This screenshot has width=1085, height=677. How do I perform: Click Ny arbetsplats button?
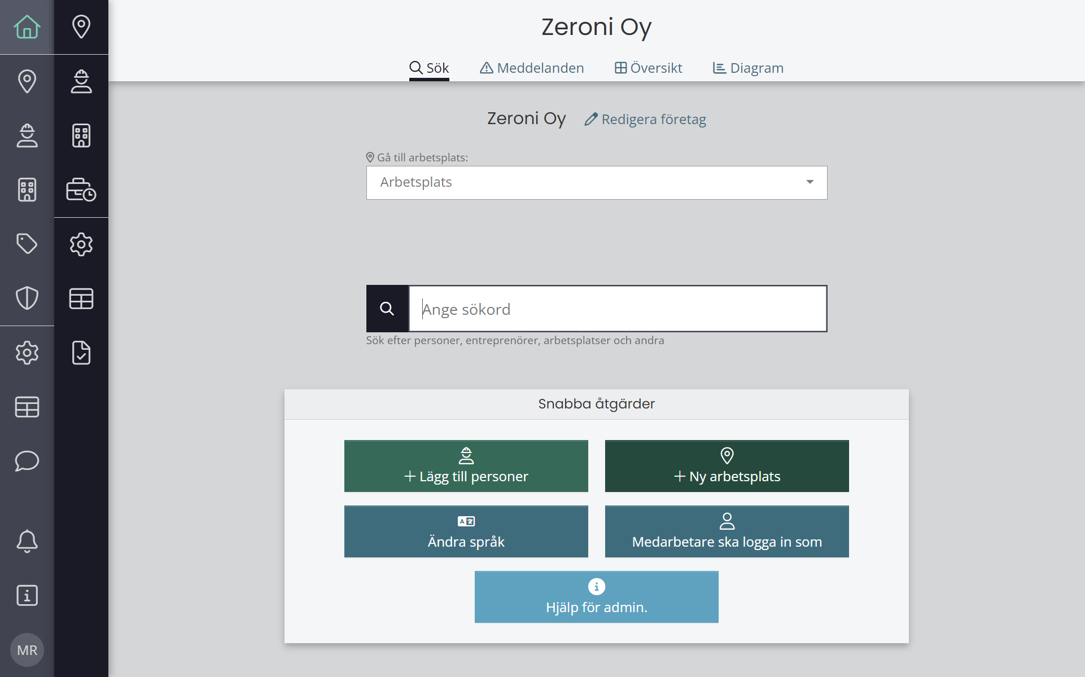click(727, 466)
